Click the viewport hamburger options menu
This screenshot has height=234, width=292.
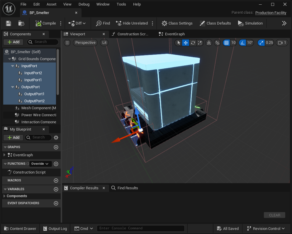pyautogui.click(x=67, y=43)
